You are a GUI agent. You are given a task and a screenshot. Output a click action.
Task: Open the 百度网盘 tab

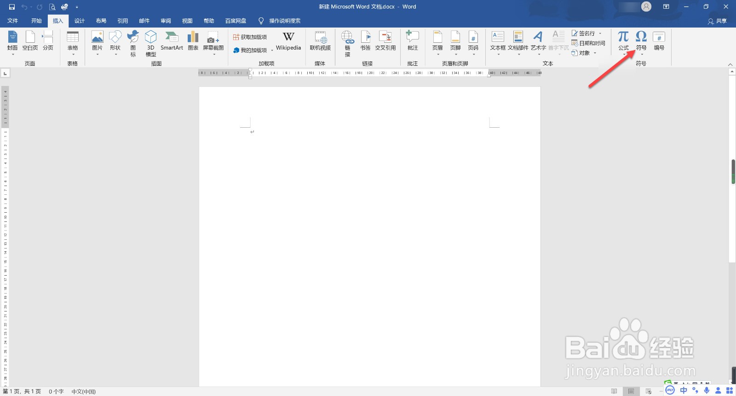tap(236, 21)
